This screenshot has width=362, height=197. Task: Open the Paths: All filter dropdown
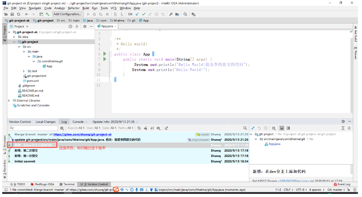(126, 128)
